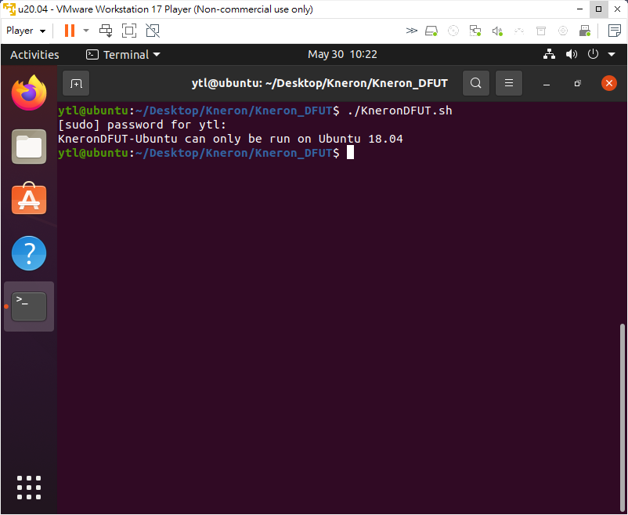The width and height of the screenshot is (628, 515).
Task: Open the May 30 10:22 clock calendar
Action: (342, 55)
